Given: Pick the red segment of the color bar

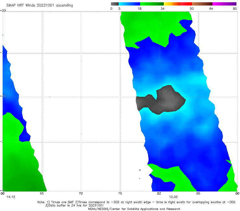Looking at the screenshot, I should click(186, 4).
